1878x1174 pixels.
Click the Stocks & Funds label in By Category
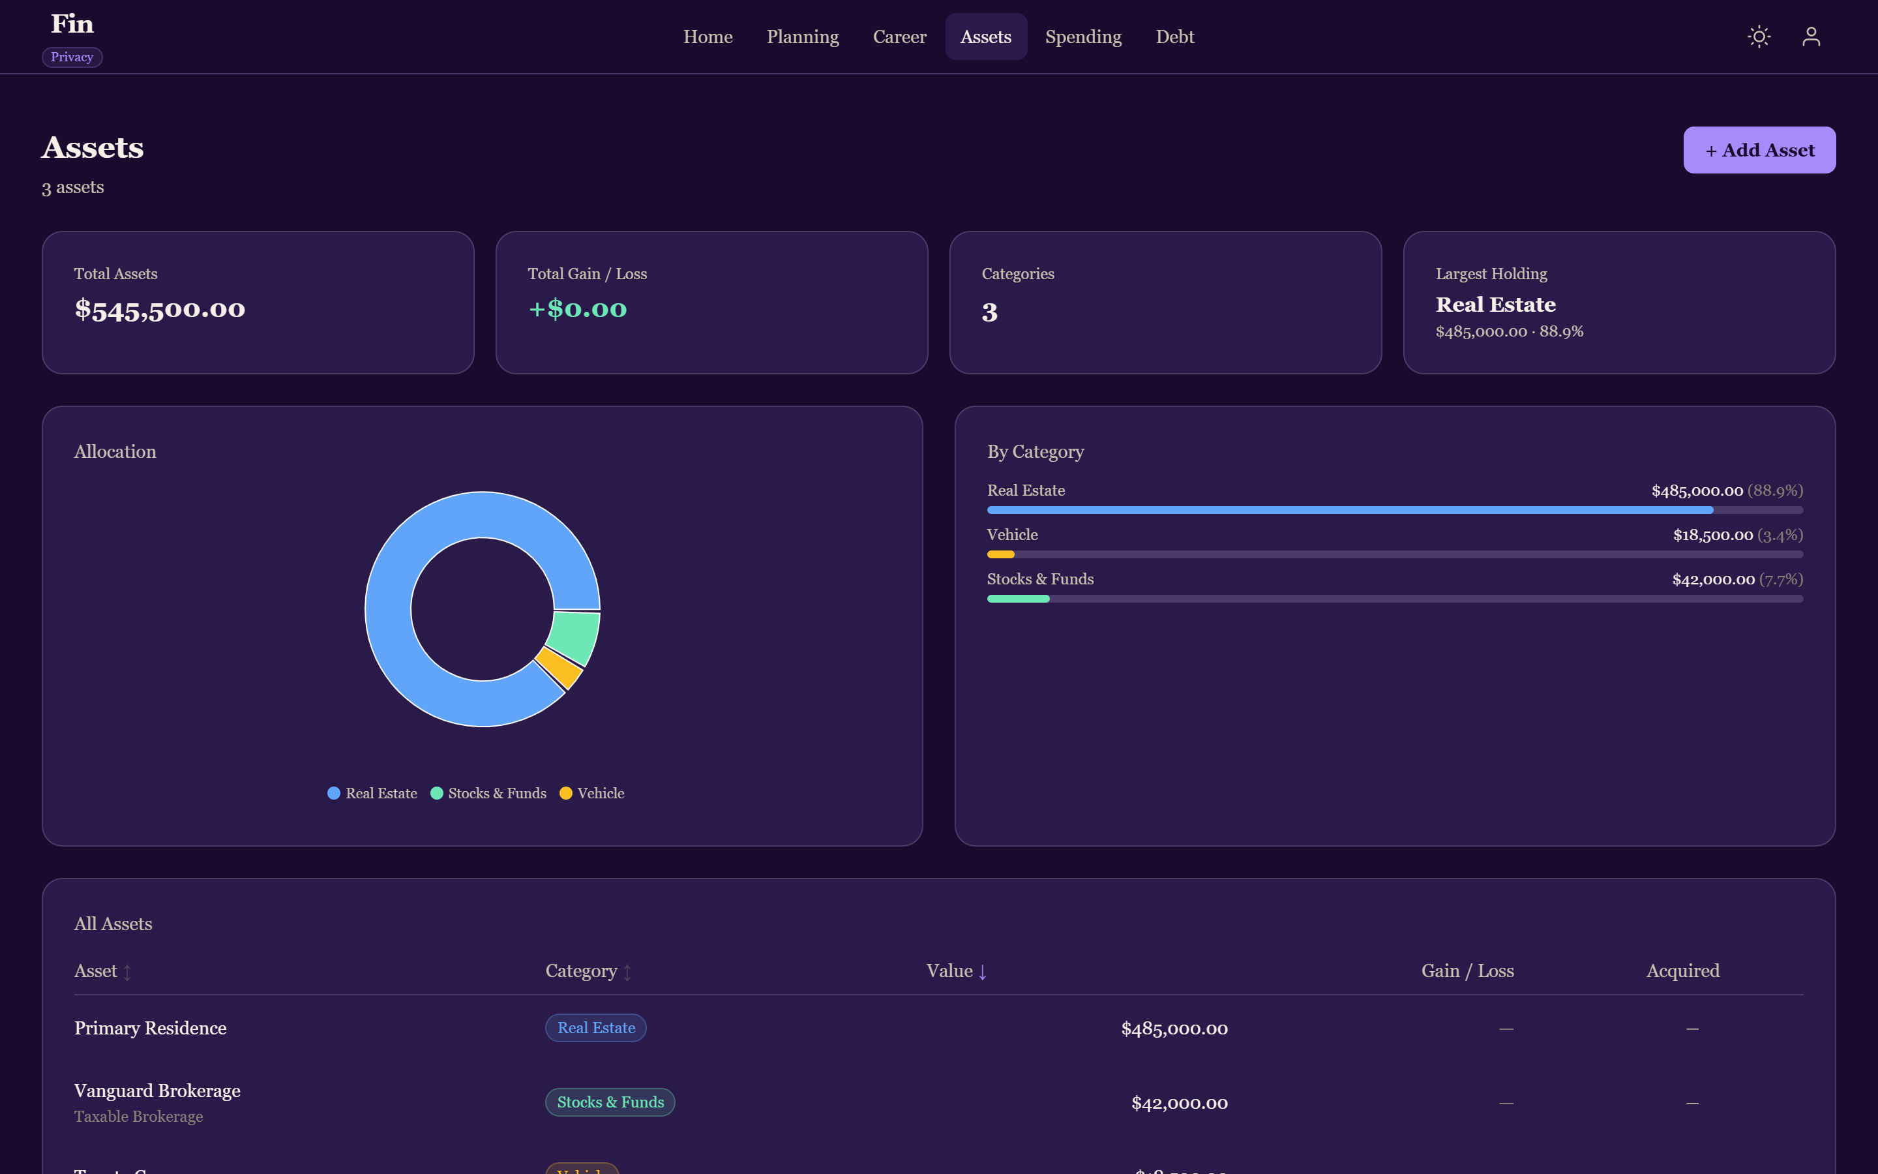1040,579
